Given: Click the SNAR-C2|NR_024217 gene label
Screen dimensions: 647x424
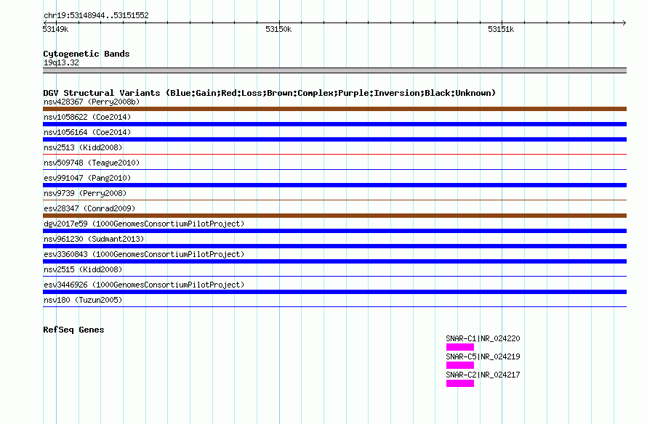Looking at the screenshot, I should [483, 375].
